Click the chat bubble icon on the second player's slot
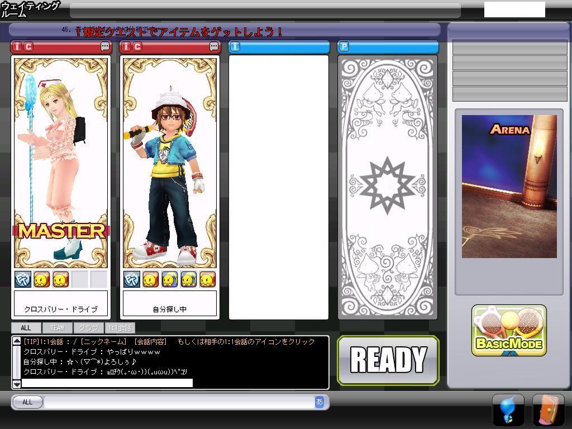This screenshot has height=429, width=572. (214, 47)
